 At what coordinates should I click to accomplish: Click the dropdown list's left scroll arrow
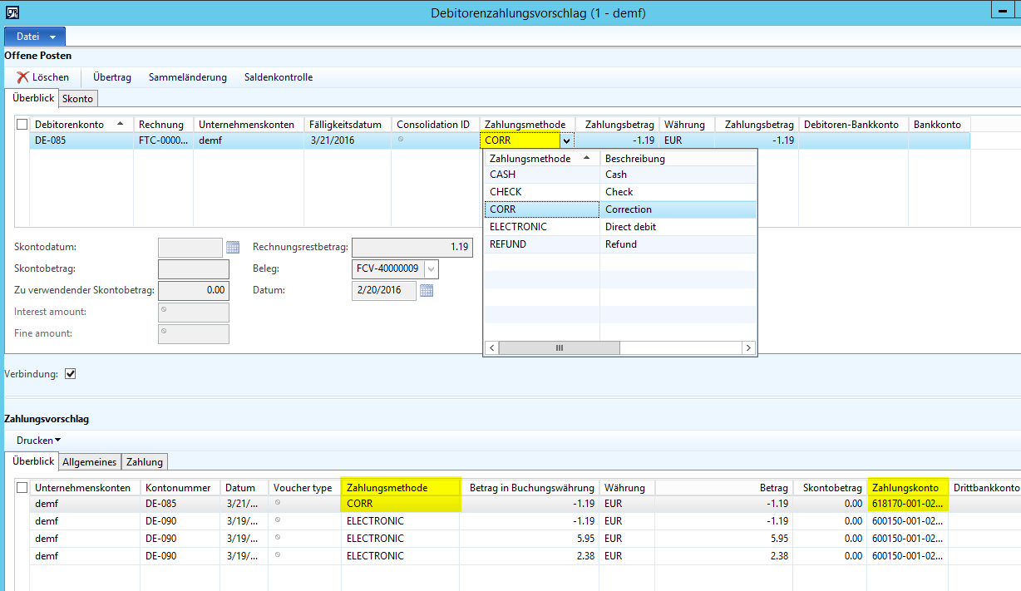click(x=491, y=348)
